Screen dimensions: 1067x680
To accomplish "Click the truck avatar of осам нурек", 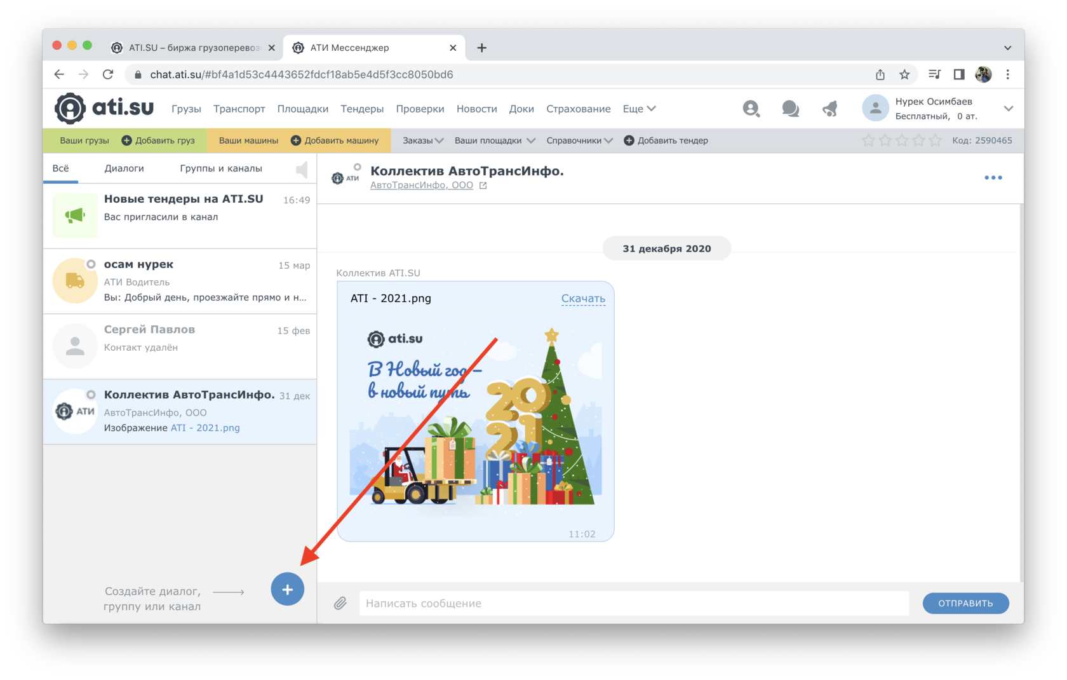I will point(75,281).
